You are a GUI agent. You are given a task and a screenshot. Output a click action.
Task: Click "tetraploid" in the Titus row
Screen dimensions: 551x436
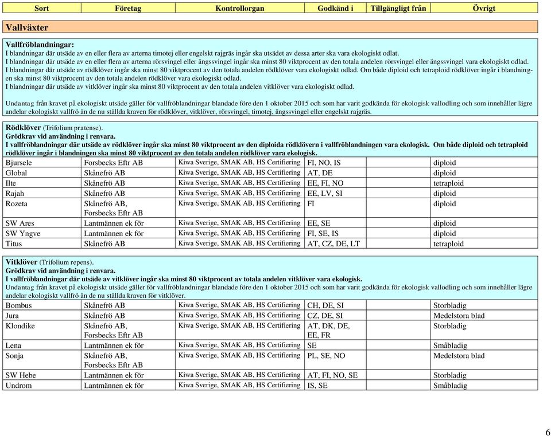coord(448,243)
